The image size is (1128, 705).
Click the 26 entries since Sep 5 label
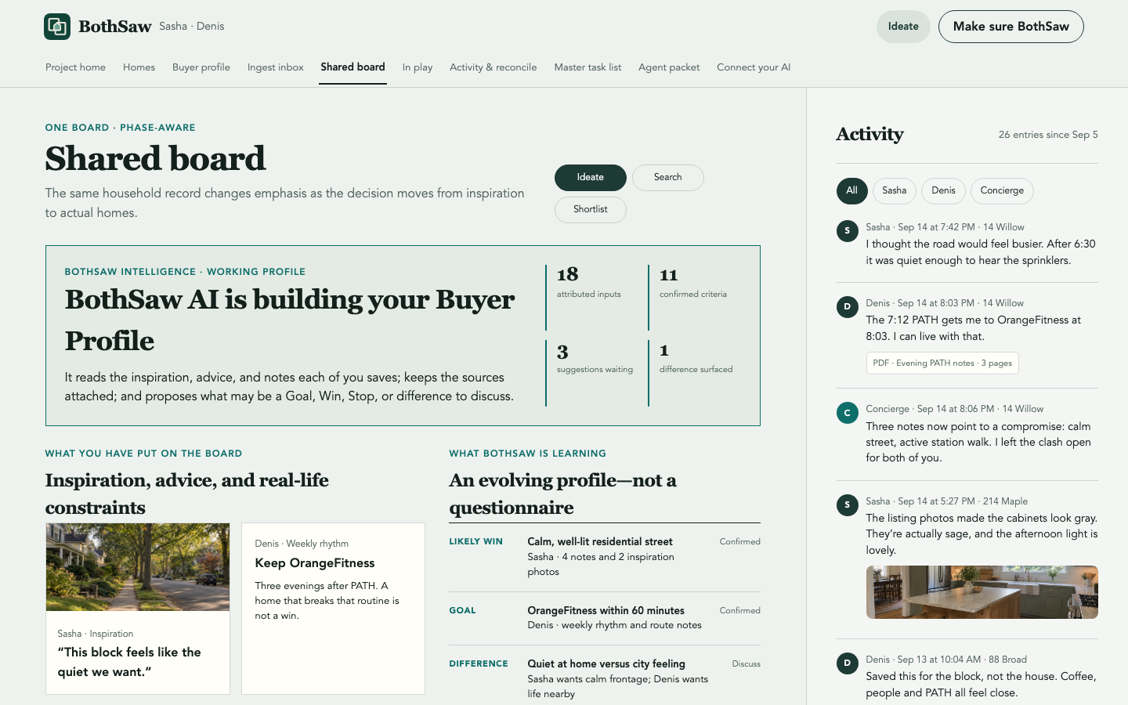(x=1048, y=135)
